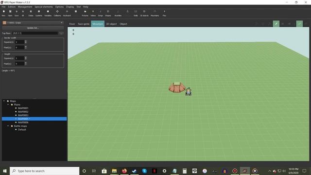Click the New project toolbar icon

3,13
